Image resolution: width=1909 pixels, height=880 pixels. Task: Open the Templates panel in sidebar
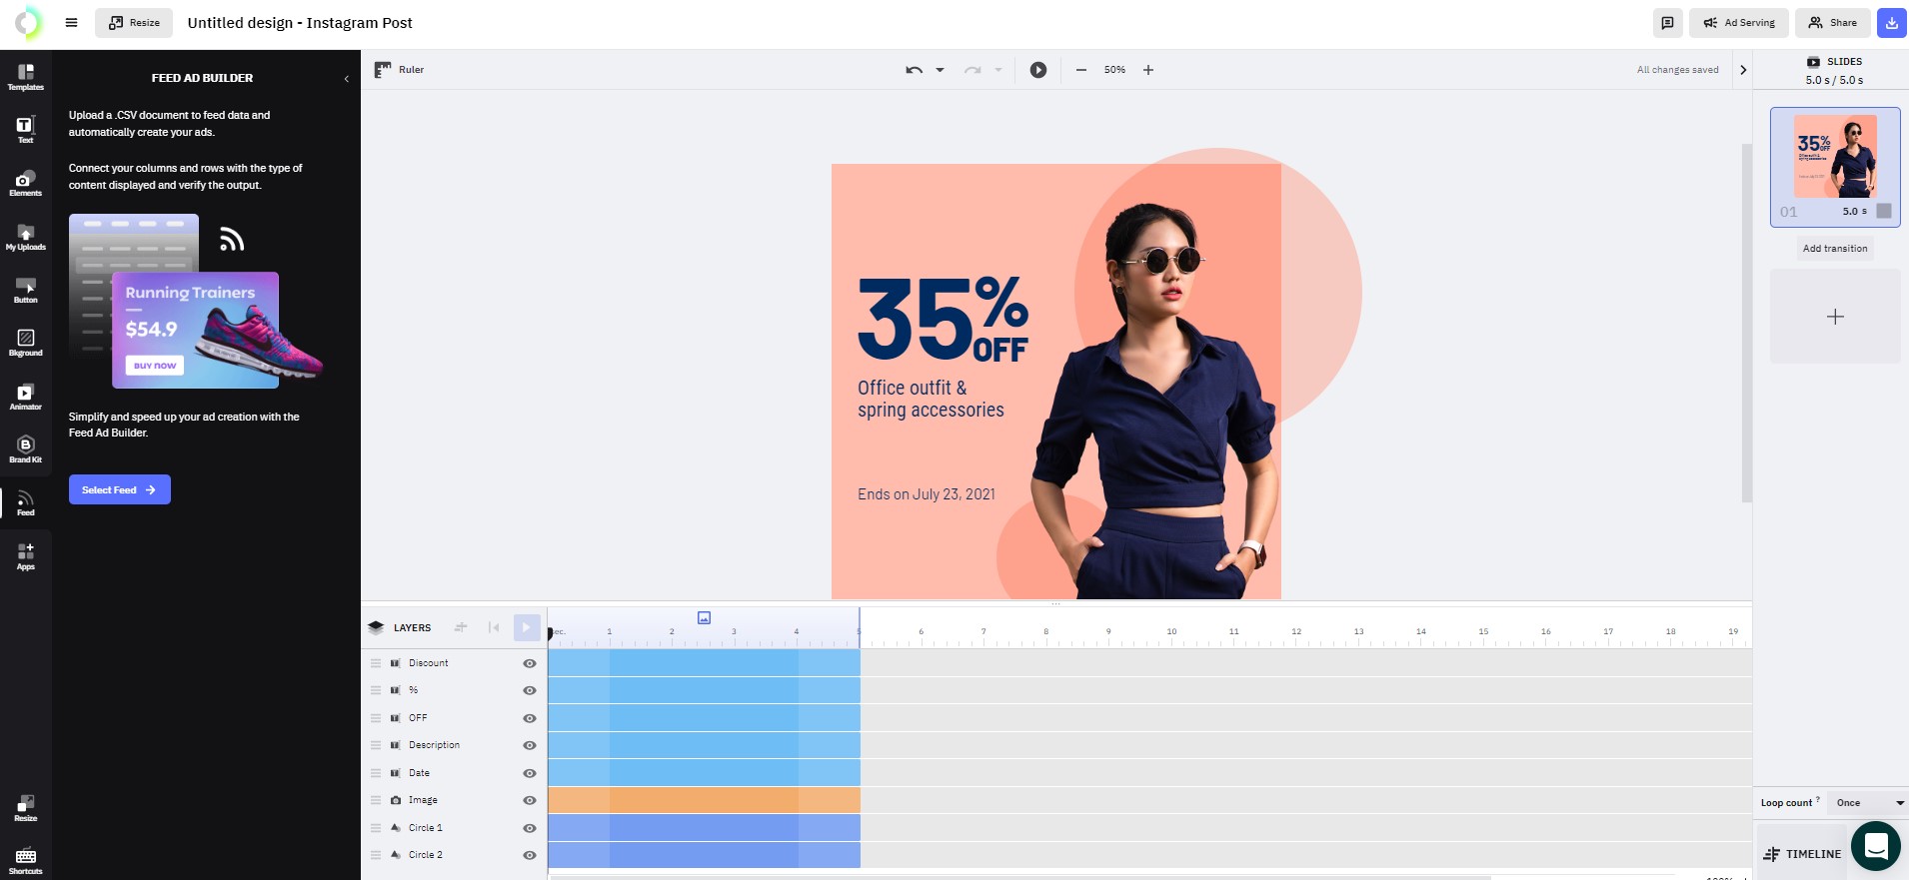point(26,77)
